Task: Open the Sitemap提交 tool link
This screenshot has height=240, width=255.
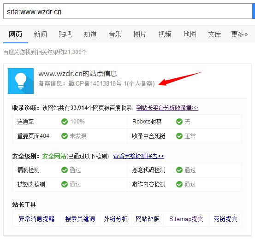Action: tap(186, 219)
